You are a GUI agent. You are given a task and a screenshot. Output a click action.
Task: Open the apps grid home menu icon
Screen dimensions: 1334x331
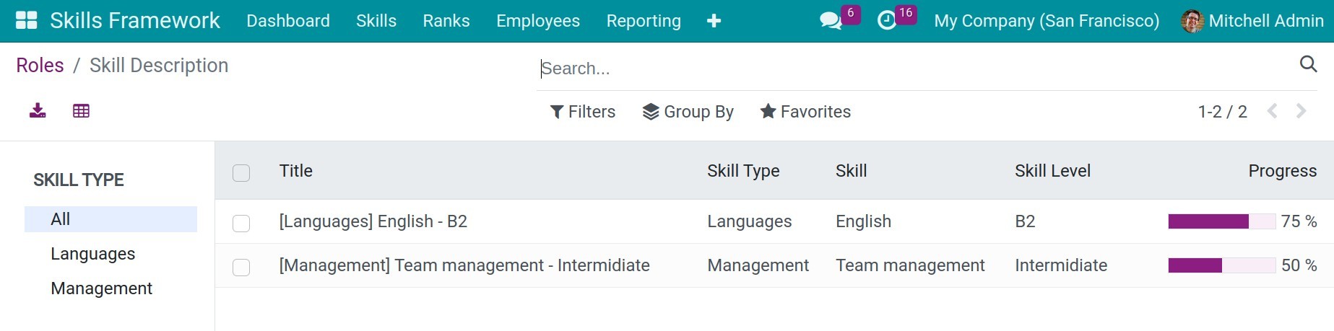26,20
